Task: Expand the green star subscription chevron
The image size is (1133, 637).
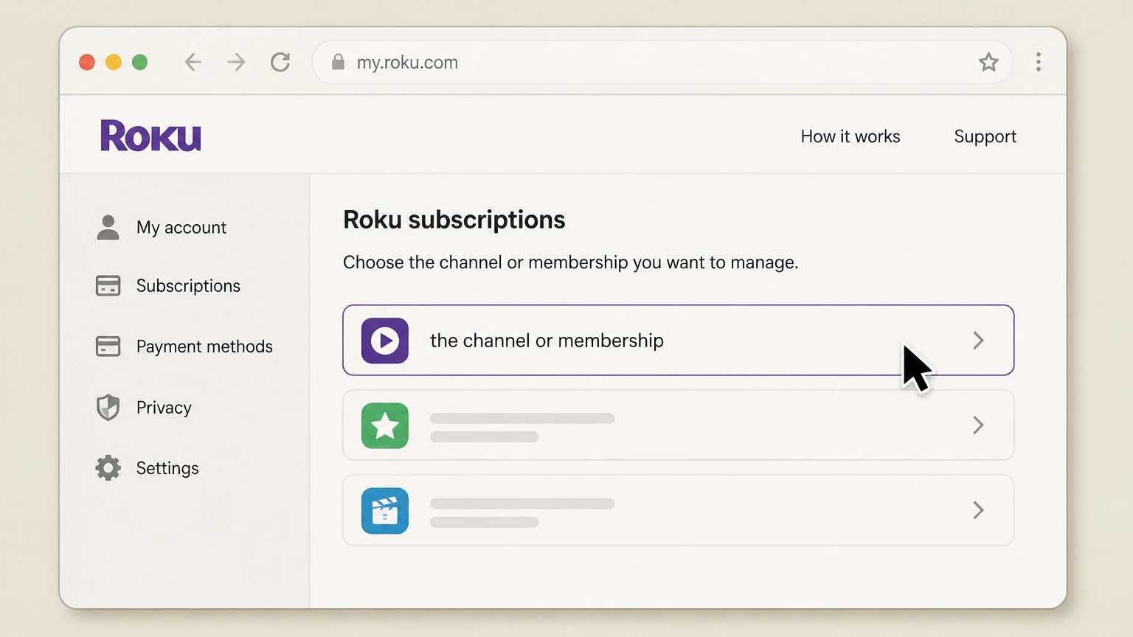Action: coord(978,425)
